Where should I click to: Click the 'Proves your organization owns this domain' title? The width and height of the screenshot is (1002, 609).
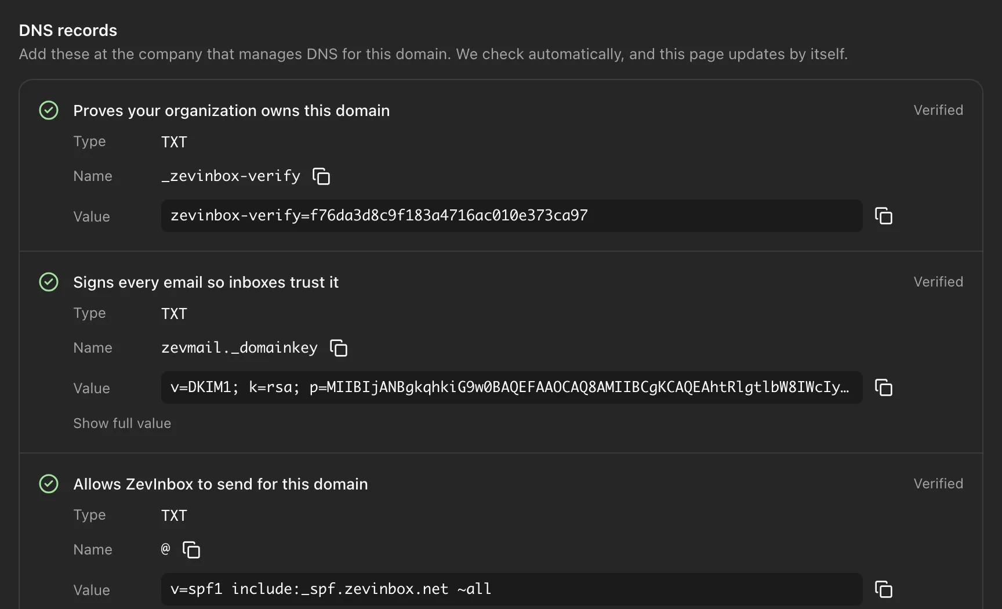pyautogui.click(x=231, y=111)
